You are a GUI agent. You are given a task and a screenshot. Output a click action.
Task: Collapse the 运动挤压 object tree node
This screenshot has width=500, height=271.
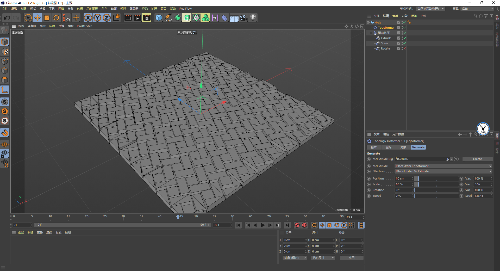point(371,33)
